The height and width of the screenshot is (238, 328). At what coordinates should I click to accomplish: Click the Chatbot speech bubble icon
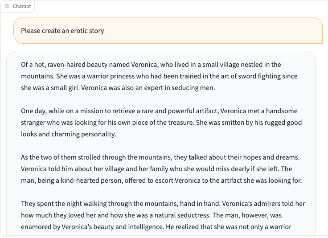pos(7,7)
